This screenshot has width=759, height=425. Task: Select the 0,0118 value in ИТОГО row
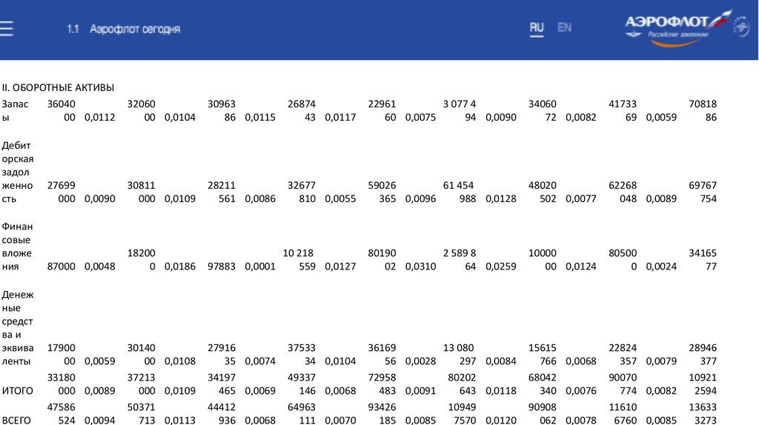pos(500,391)
